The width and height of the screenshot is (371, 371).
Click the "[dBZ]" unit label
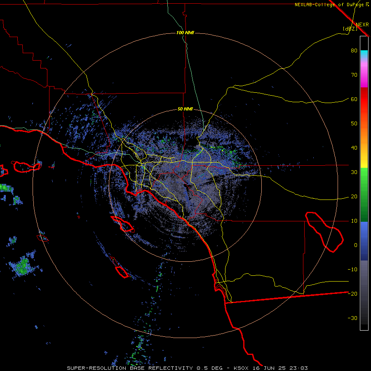point(350,28)
